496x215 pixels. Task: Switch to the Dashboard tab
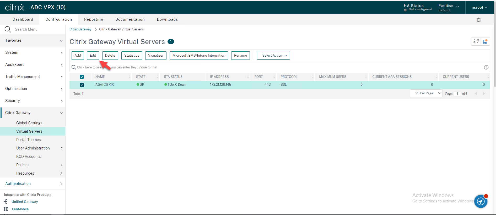(x=23, y=19)
